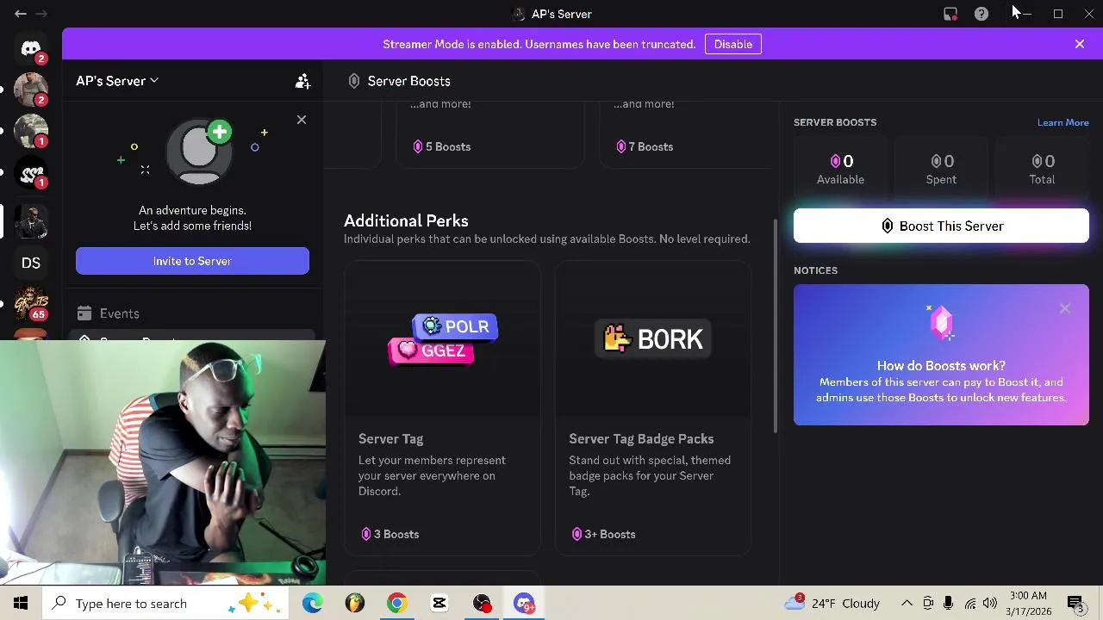Click the Additional Perks heading
Viewport: 1103px width, 620px height.
pyautogui.click(x=406, y=220)
